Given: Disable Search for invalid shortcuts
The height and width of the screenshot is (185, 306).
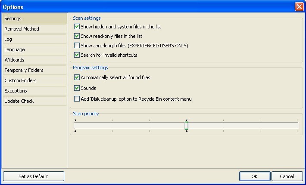Looking at the screenshot, I should tap(77, 55).
